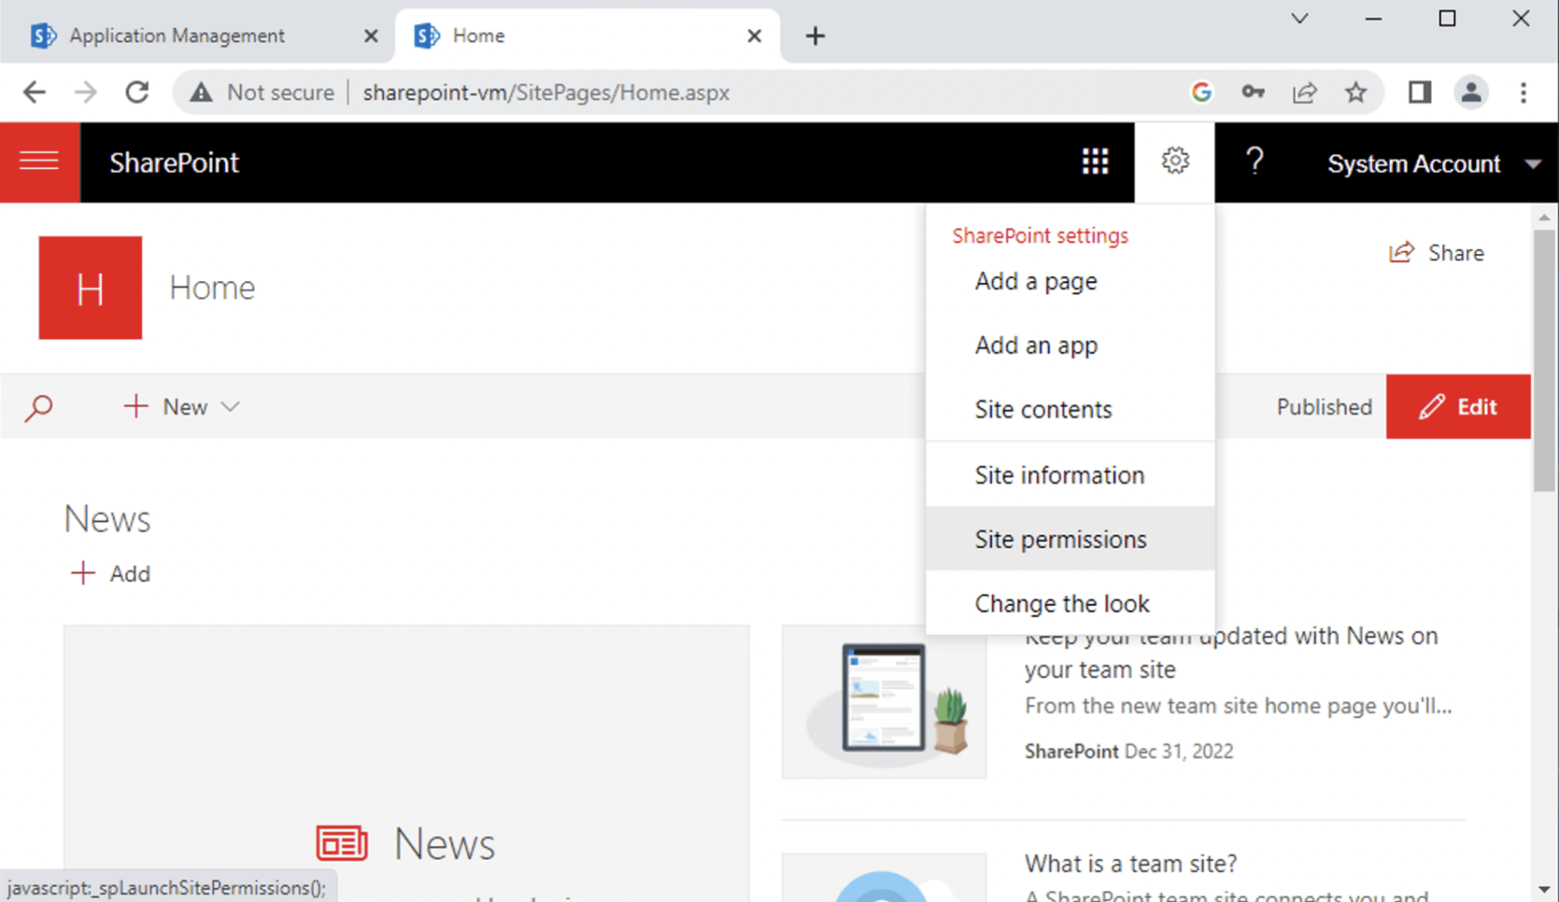
Task: Open a new browser tab
Action: (x=815, y=36)
